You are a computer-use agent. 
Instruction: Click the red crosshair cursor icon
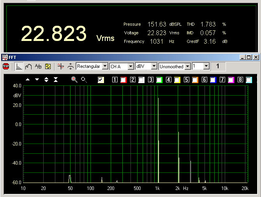pos(60,66)
